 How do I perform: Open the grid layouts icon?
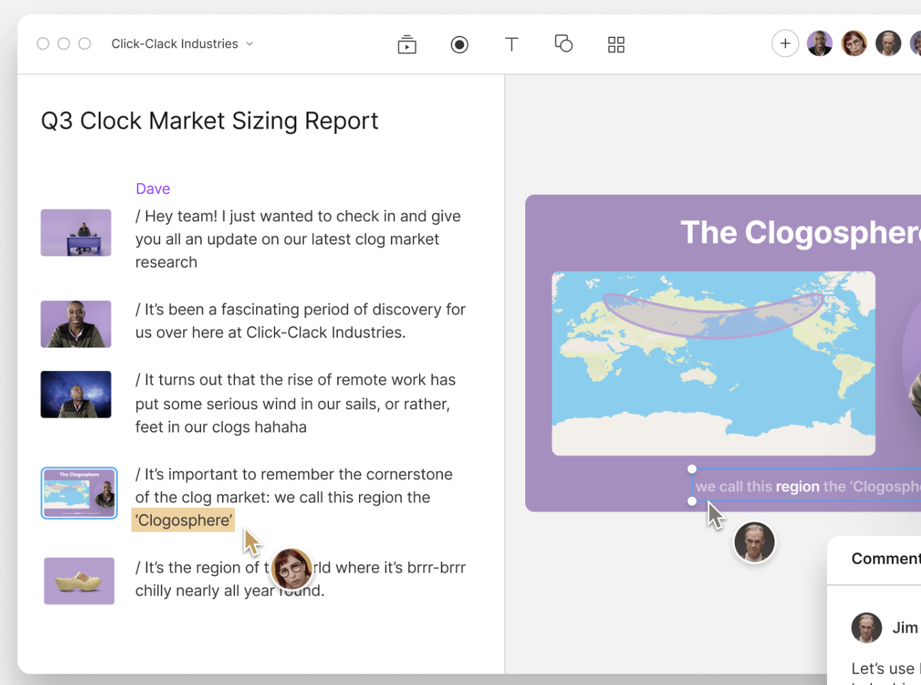[x=616, y=45]
